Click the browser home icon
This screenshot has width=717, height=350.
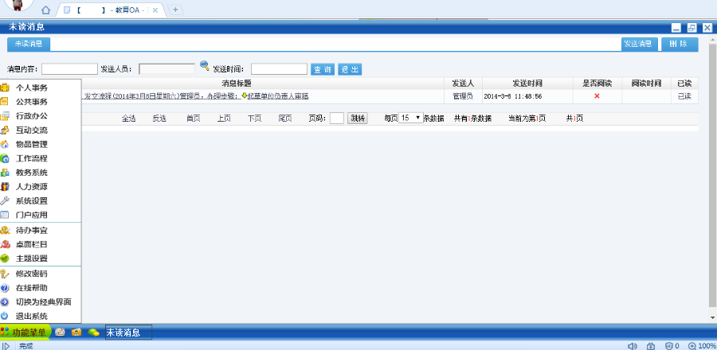point(45,10)
